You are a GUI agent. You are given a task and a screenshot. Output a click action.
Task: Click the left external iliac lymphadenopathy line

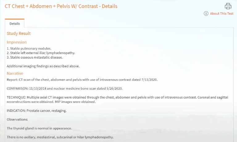tap(41, 53)
